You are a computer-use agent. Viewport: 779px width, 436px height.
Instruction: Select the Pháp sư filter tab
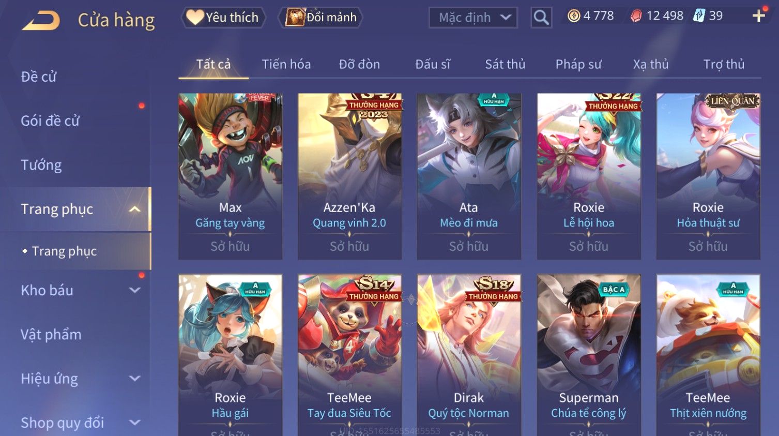(578, 64)
